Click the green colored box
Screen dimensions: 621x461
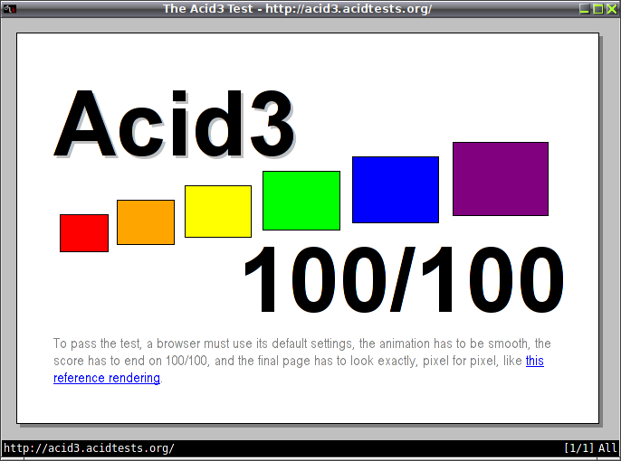tap(301, 201)
